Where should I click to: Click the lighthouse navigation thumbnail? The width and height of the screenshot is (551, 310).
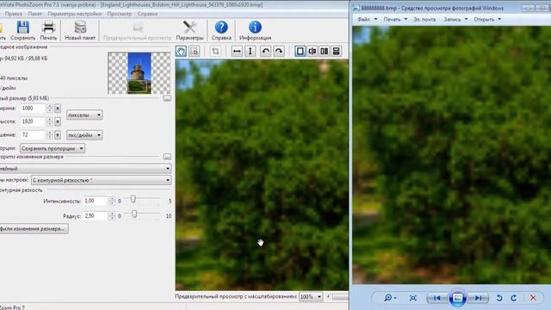point(139,73)
